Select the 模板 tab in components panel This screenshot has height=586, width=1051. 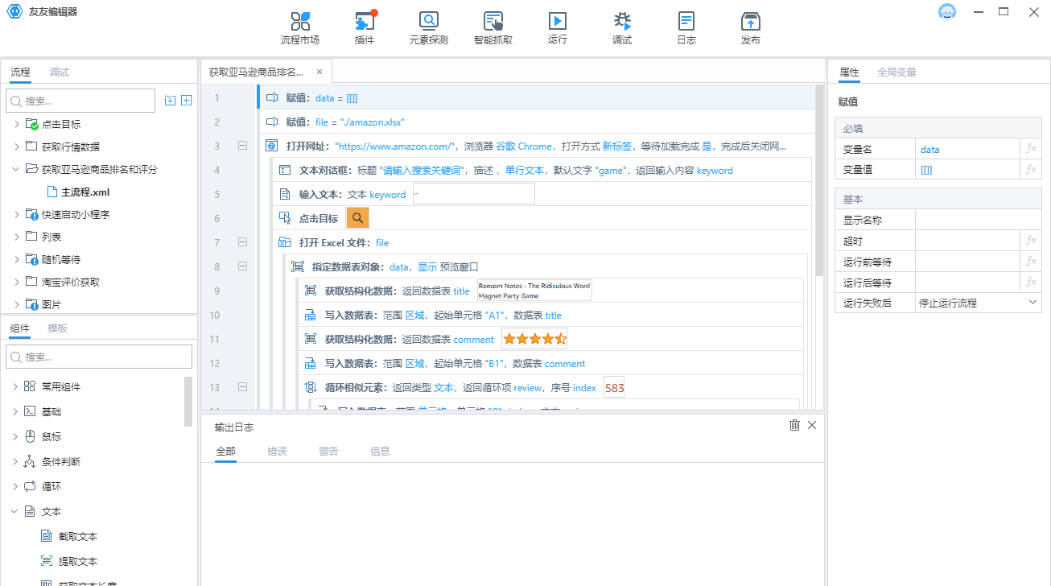[x=57, y=328]
